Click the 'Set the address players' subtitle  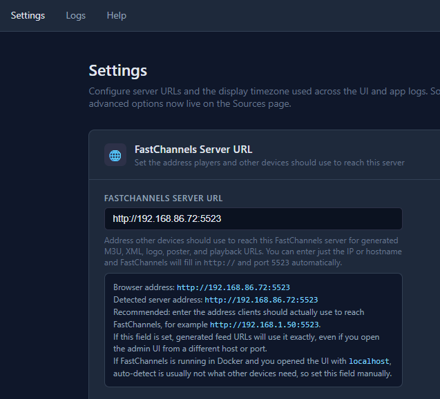click(x=269, y=163)
